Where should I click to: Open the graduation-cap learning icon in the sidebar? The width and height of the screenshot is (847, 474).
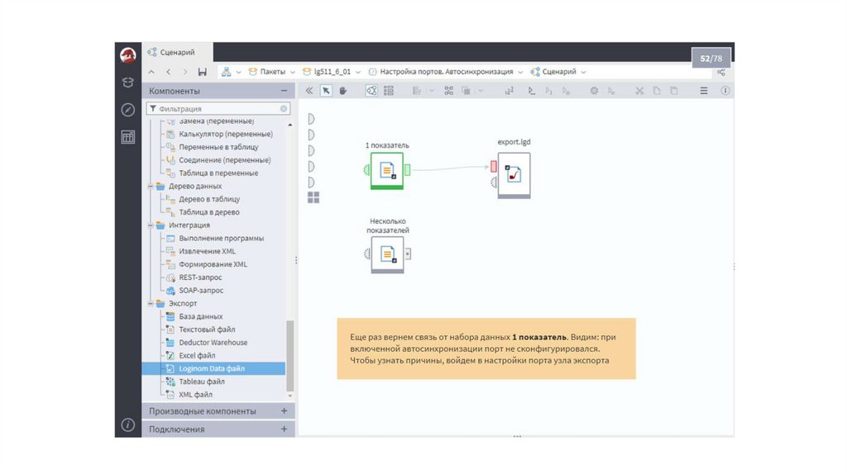click(128, 83)
